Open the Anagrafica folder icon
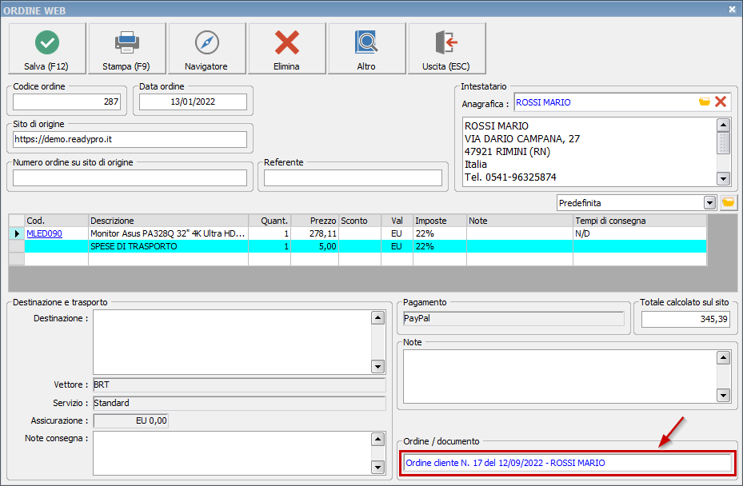Viewport: 743px width, 486px height. coord(704,102)
